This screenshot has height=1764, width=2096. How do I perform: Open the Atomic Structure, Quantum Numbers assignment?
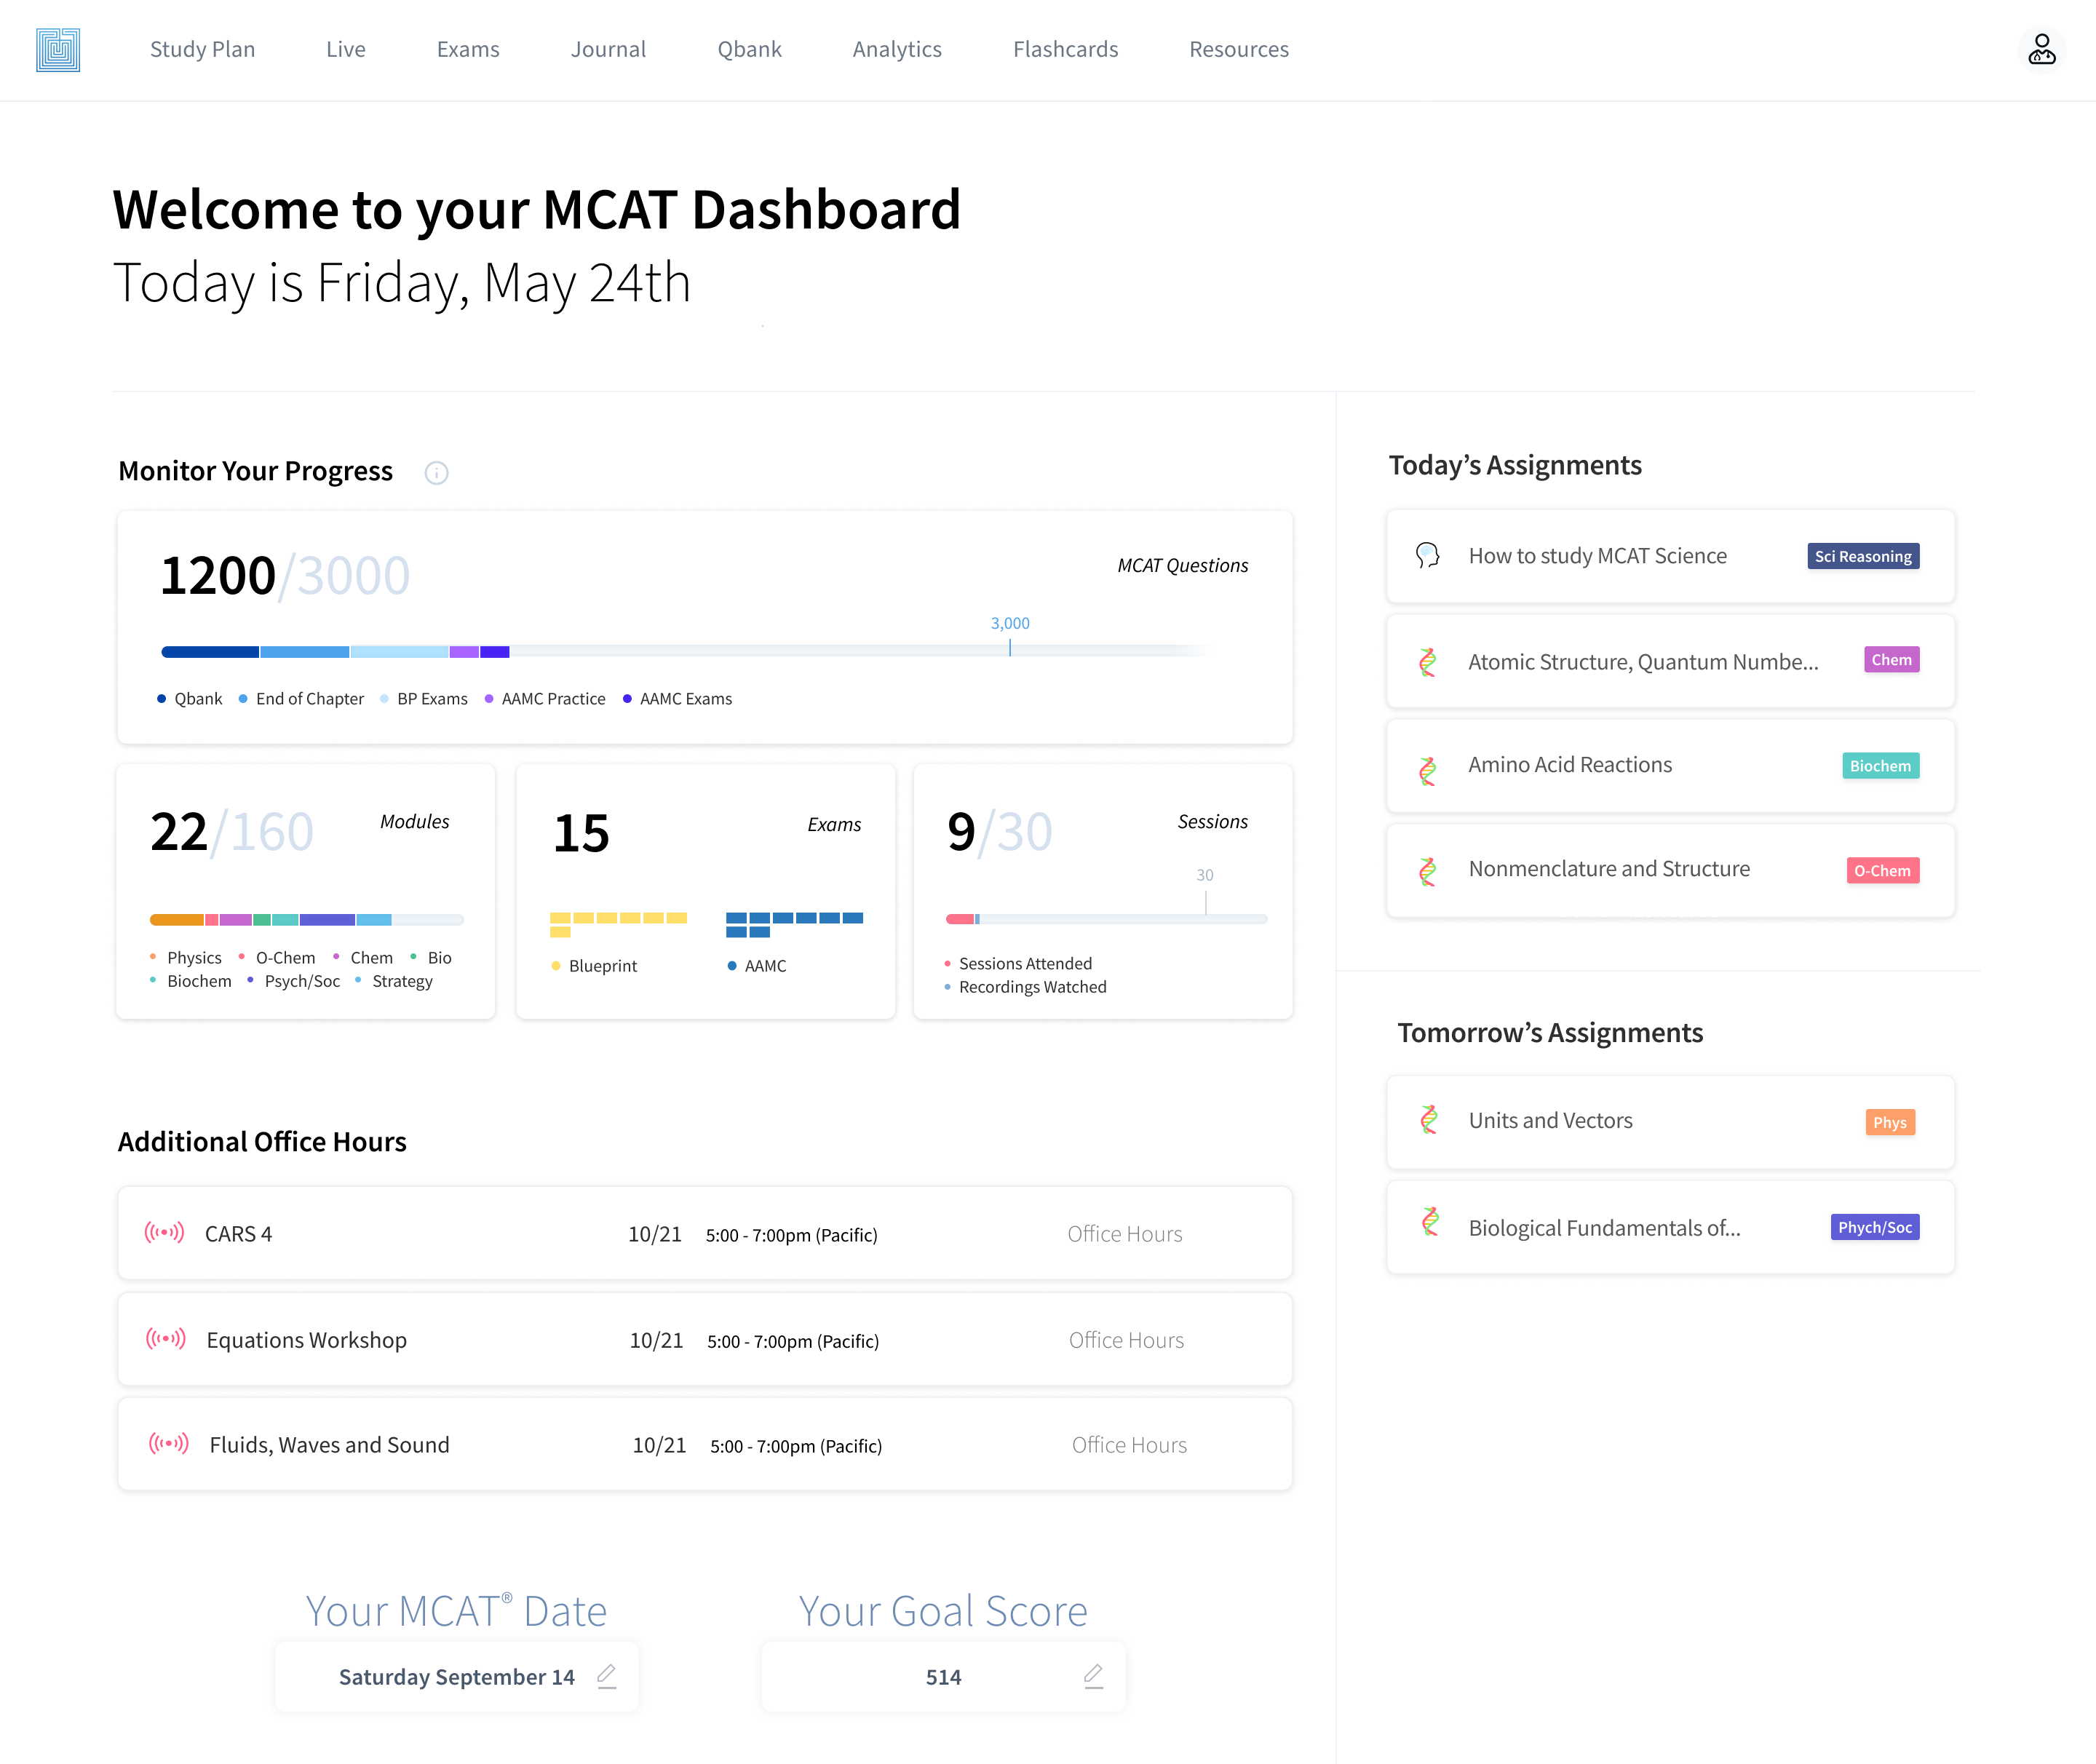pos(1642,662)
